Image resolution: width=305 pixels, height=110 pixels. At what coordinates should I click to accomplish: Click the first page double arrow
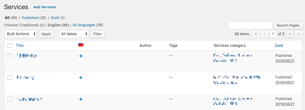[x=255, y=34]
